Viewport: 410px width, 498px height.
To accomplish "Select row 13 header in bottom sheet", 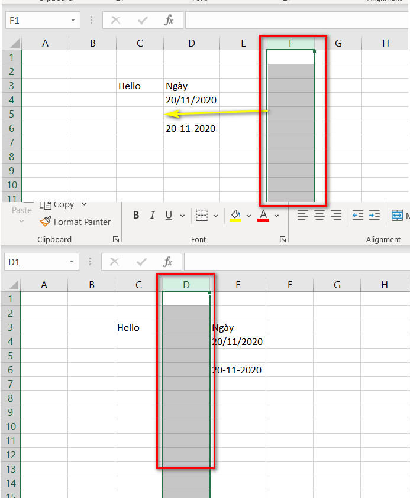I will pyautogui.click(x=11, y=469).
